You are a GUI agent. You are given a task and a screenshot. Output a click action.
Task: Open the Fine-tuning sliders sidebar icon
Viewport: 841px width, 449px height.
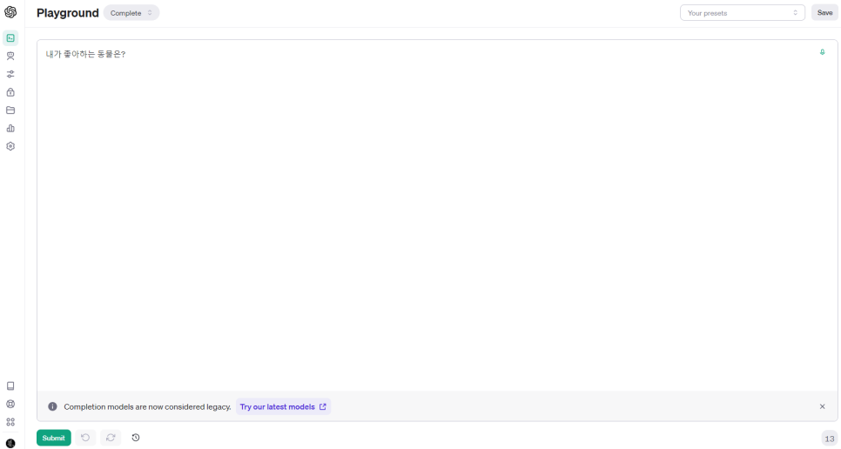point(10,74)
